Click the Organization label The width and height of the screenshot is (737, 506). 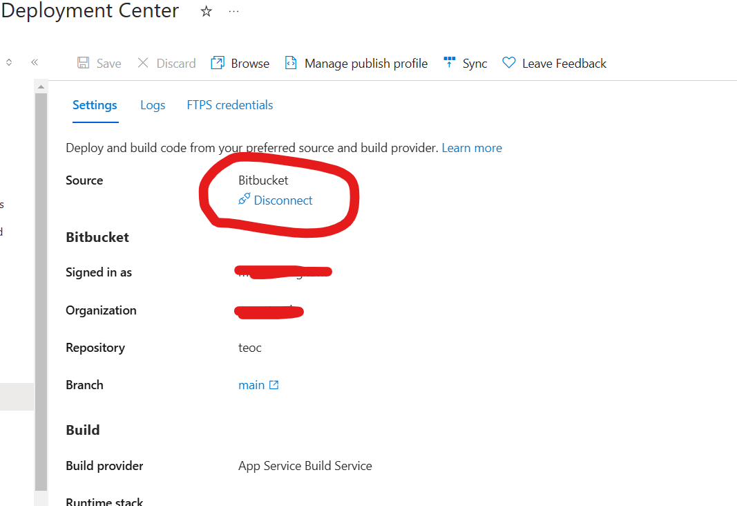(101, 310)
